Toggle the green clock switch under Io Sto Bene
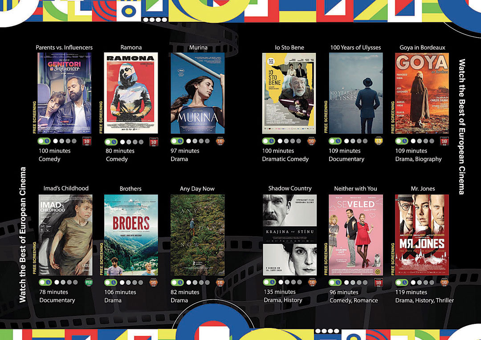 point(269,141)
